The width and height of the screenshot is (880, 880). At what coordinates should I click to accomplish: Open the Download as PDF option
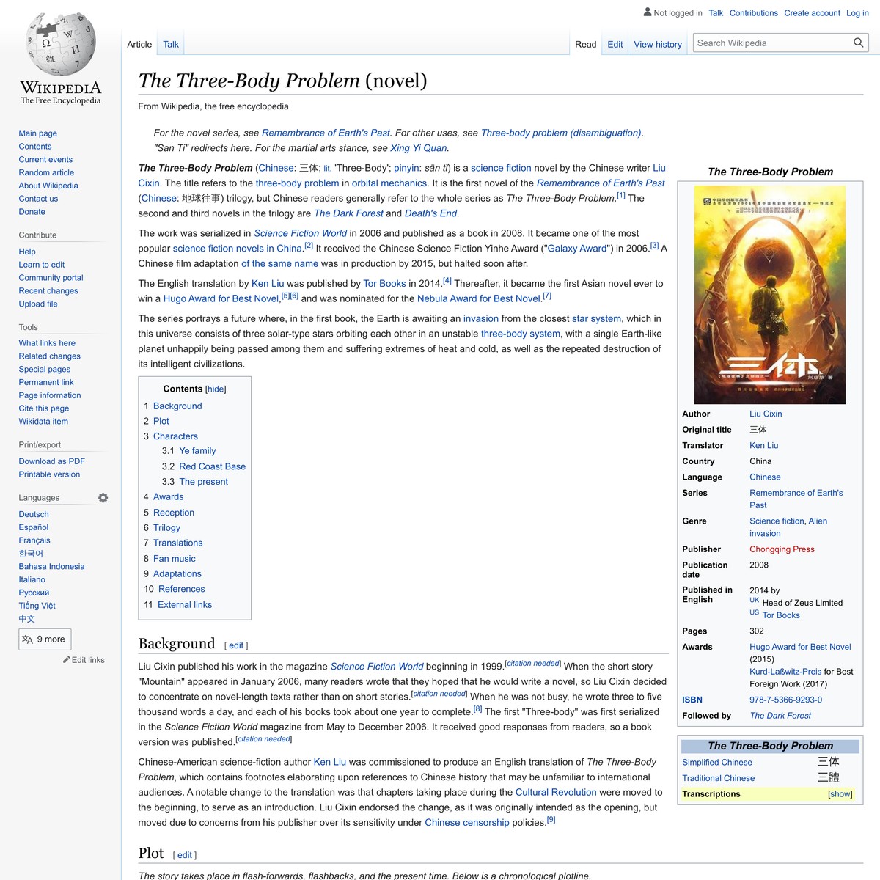coord(51,461)
